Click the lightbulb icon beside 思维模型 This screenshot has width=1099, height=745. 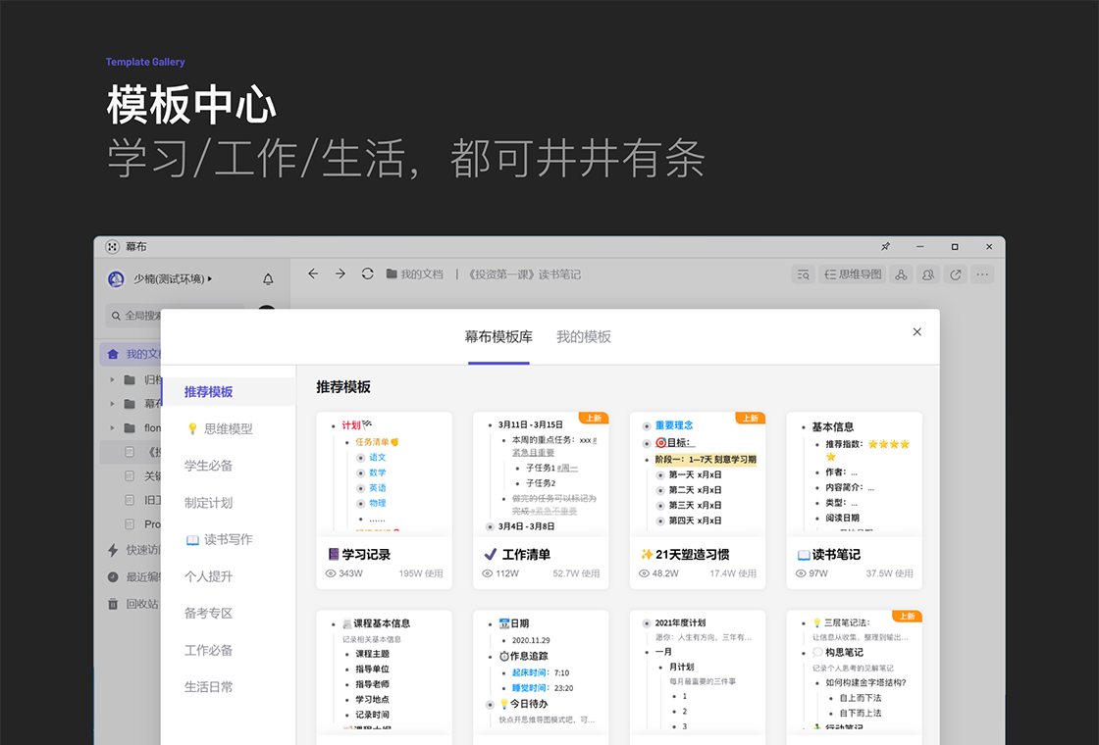(x=192, y=428)
